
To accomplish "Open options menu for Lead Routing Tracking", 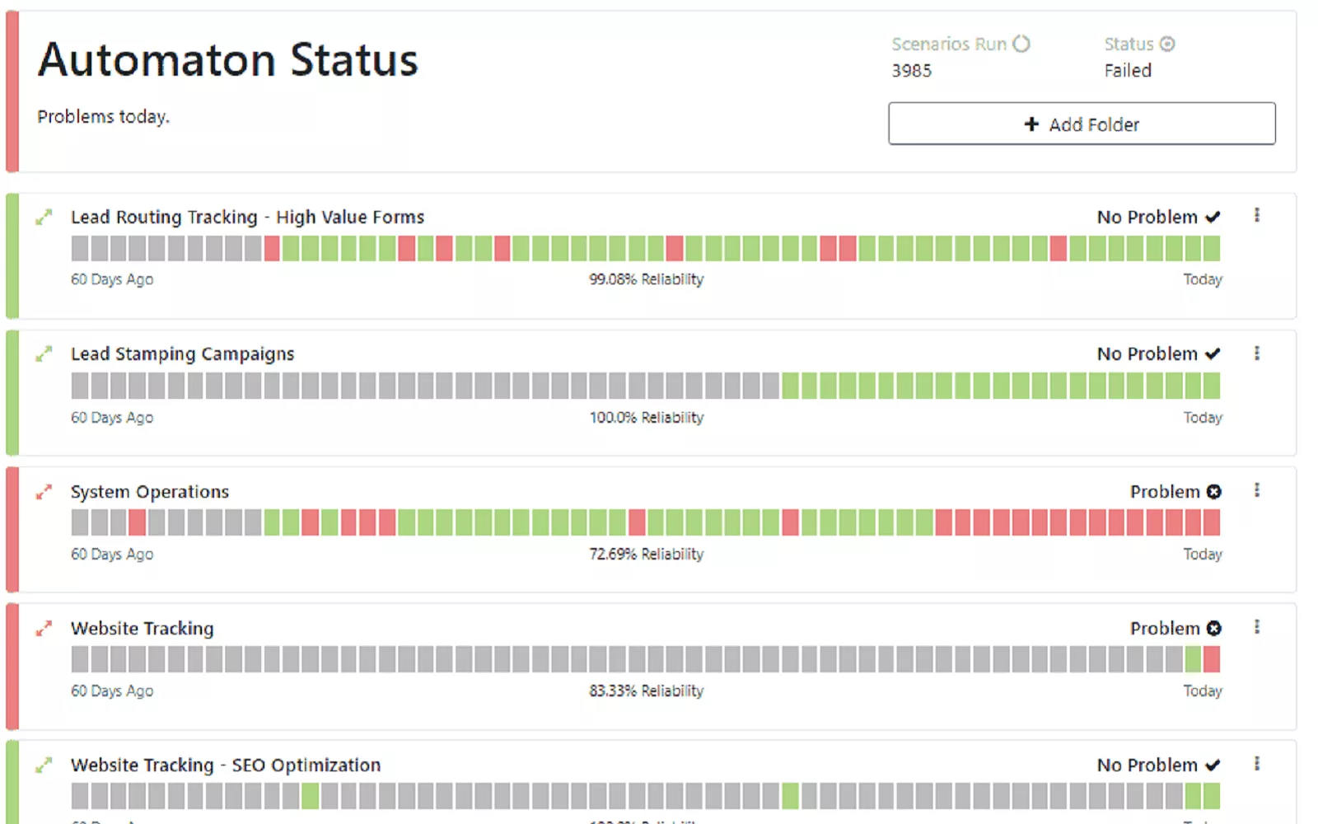I will pos(1256,215).
